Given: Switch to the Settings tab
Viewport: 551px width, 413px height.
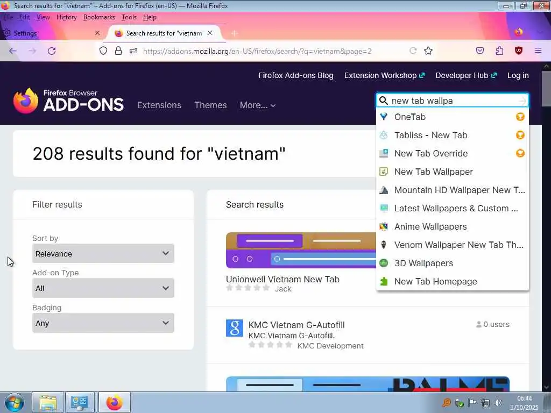Looking at the screenshot, I should tap(53, 33).
